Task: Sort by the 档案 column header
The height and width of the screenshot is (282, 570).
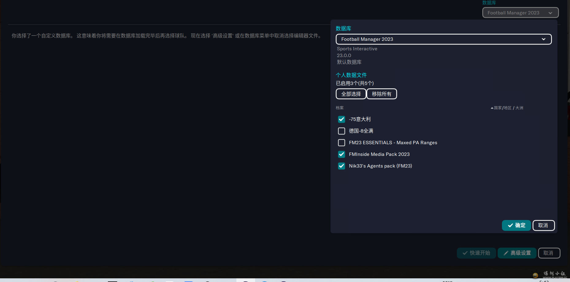Action: [340, 108]
